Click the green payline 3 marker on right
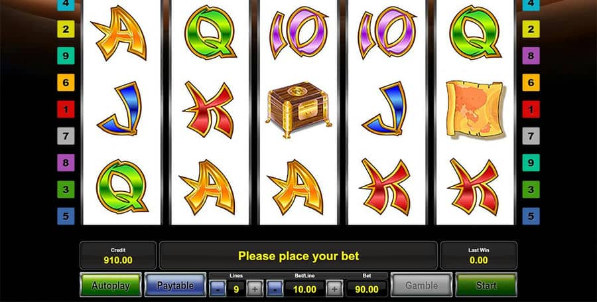Screen dimensions: 597x302 click(531, 189)
